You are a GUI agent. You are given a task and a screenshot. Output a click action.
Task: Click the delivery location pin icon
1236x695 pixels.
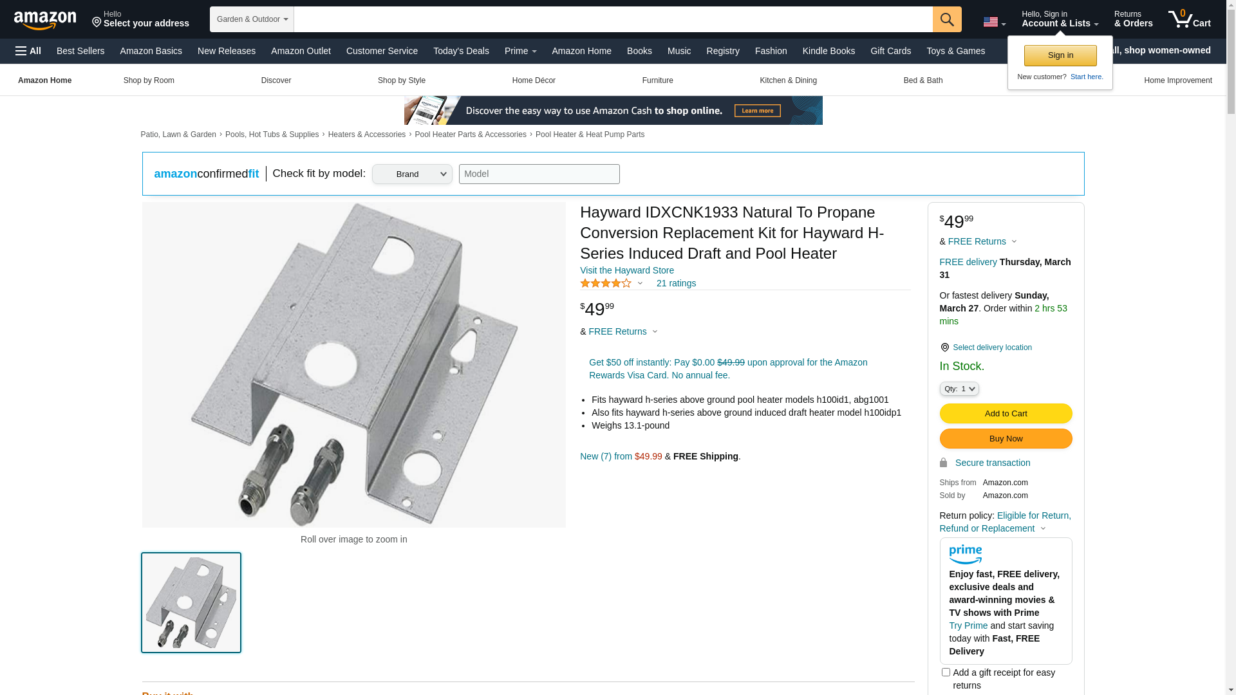tap(944, 347)
